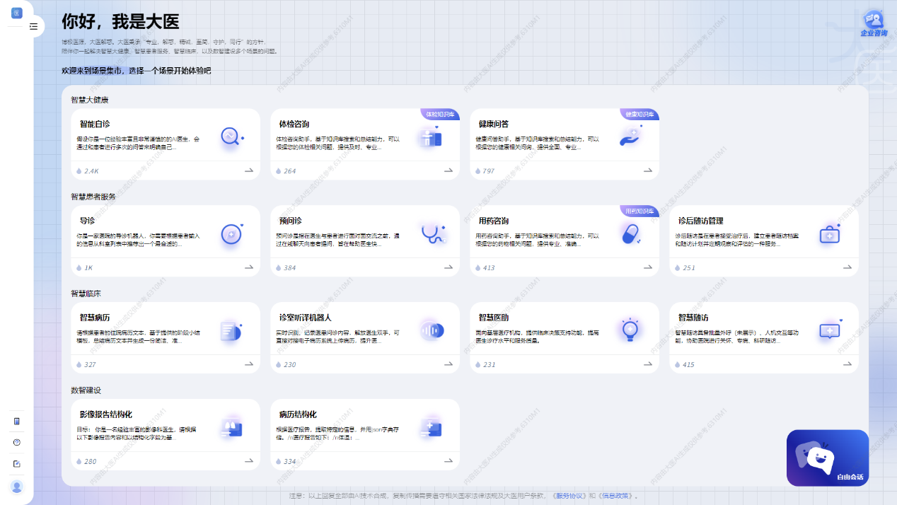Click the arrow on the 病历结构化 card
897x505 pixels.
pyautogui.click(x=448, y=461)
